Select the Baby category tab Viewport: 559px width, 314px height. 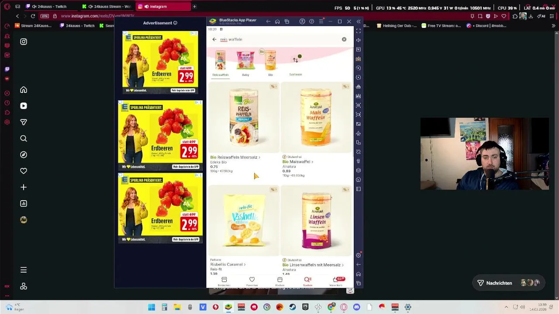click(x=245, y=63)
